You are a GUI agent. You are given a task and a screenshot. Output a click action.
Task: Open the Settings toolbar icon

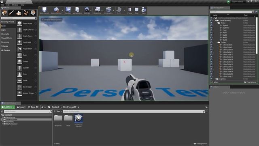click(x=87, y=11)
